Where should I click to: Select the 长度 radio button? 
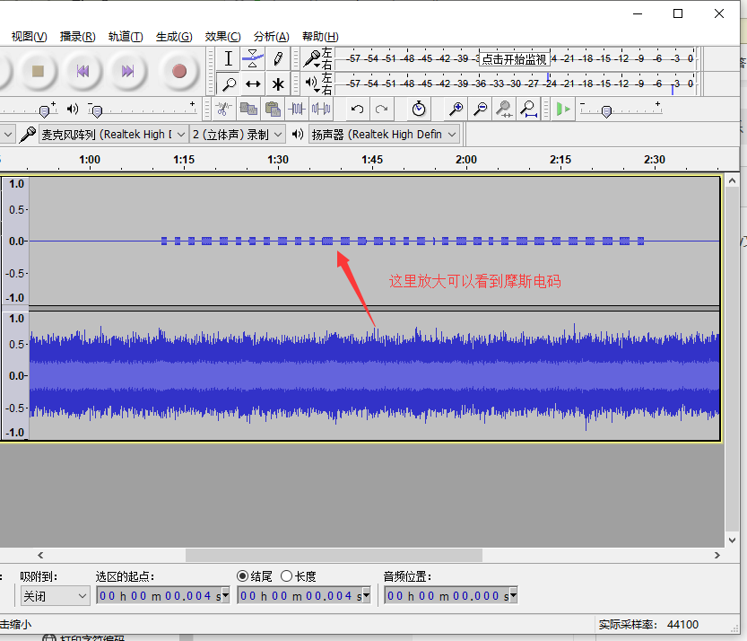coord(286,576)
